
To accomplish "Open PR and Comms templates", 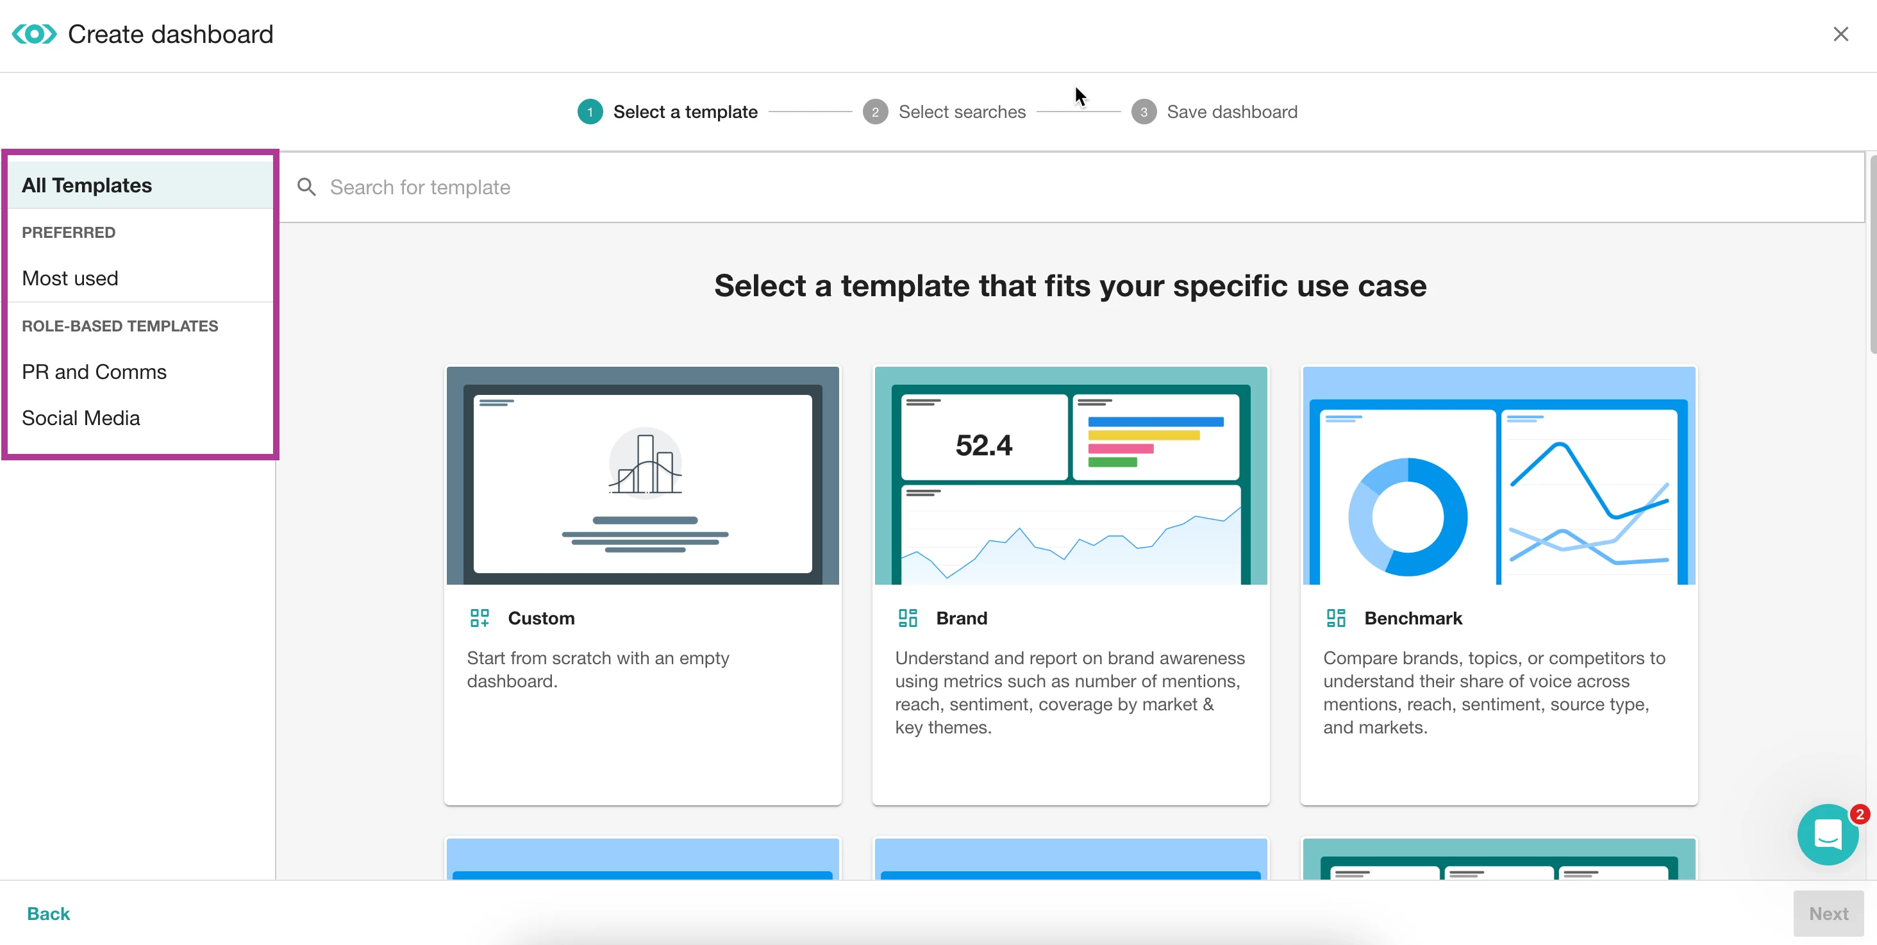I will [94, 372].
